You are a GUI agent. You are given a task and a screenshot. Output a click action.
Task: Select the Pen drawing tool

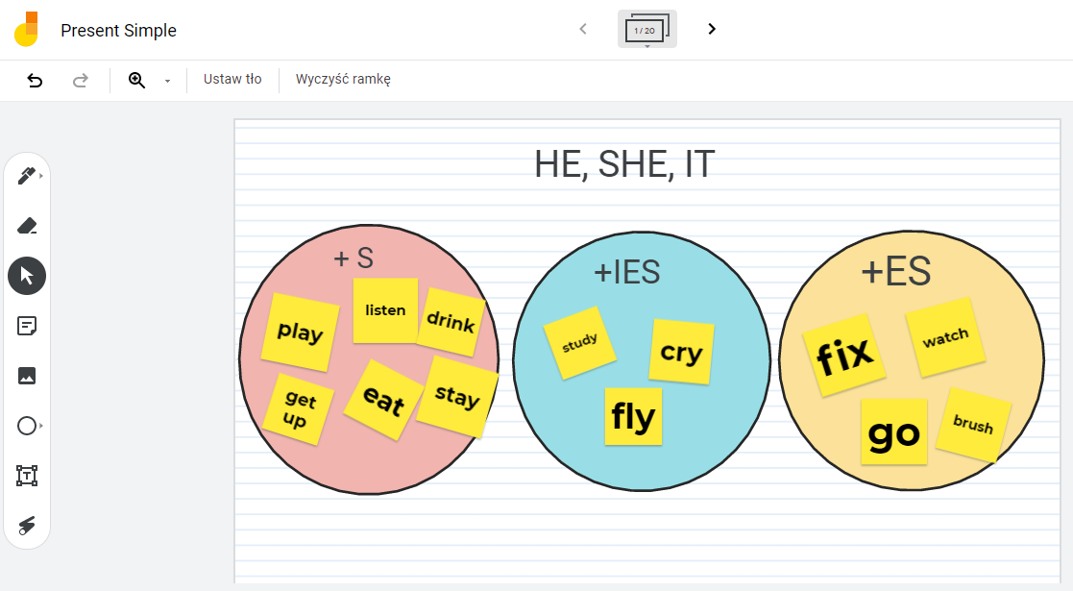(x=27, y=176)
